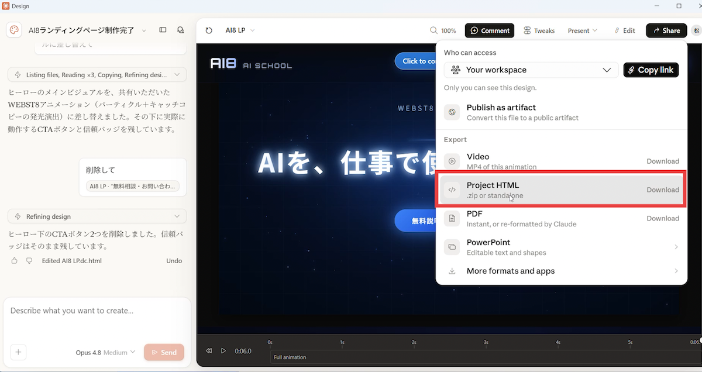702x372 pixels.
Task: Click Download next to Project HTML
Action: [x=663, y=190]
